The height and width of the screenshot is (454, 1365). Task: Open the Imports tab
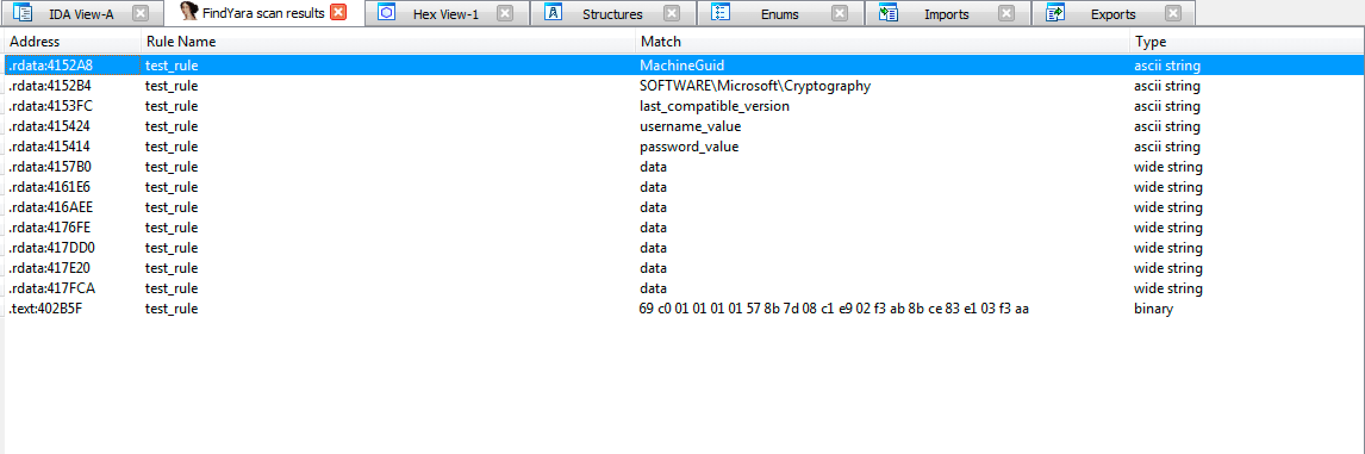[x=946, y=14]
